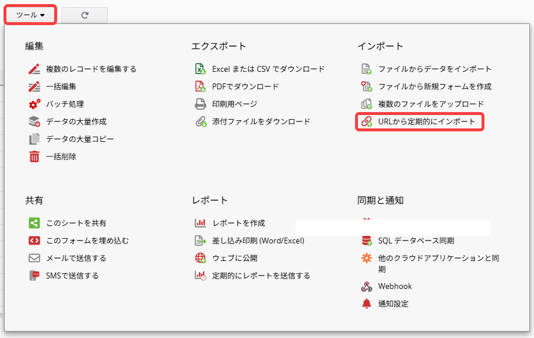Click 差し込み印刷 (Word/Excel) text
Viewport: 534px width, 338px height.
coord(258,241)
